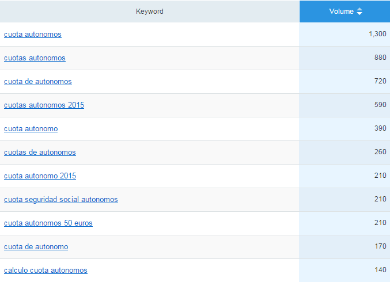Open the "cuotas autonomos" keyword link
The height and width of the screenshot is (282, 390).
click(35, 58)
